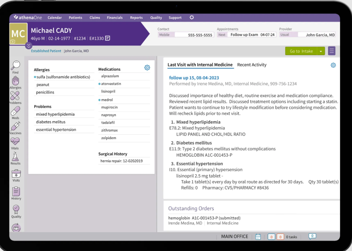Switch to the Recent Activity tab
The image size is (352, 251).
point(252,65)
